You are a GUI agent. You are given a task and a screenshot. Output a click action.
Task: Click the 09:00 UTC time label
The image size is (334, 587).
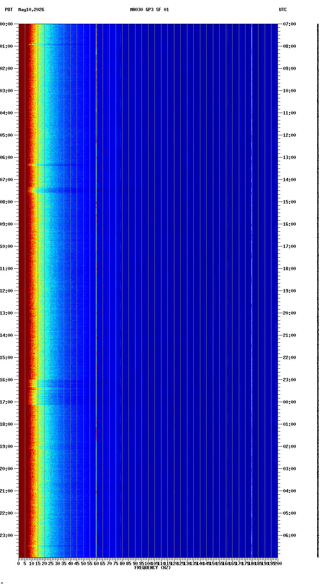click(290, 69)
